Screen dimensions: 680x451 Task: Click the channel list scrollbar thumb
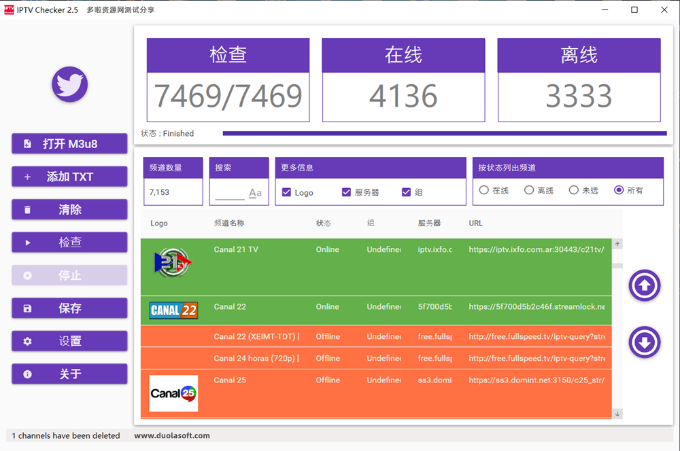point(617,266)
